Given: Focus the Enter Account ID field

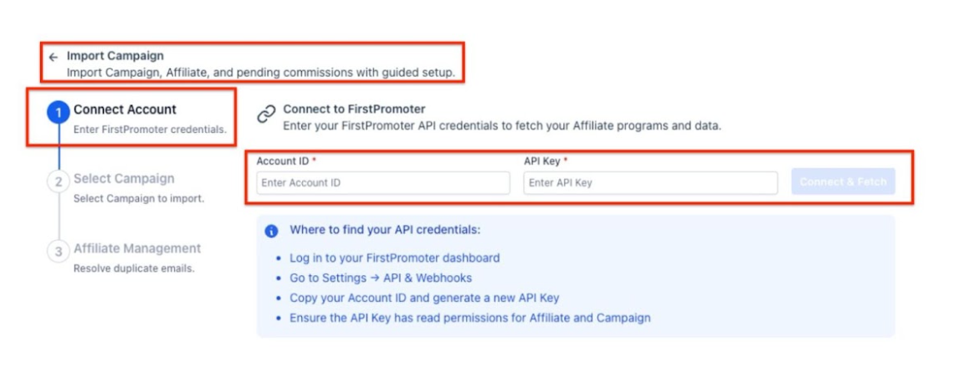Looking at the screenshot, I should [383, 182].
